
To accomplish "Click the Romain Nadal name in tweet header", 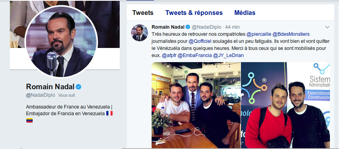I will pyautogui.click(x=168, y=27).
